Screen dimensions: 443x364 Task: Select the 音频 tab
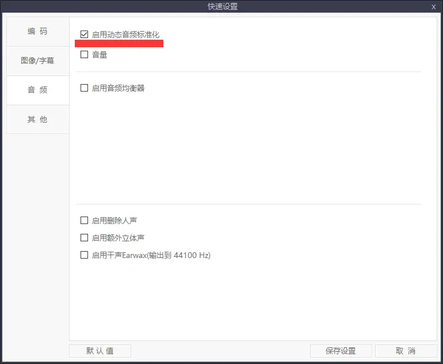click(x=37, y=90)
